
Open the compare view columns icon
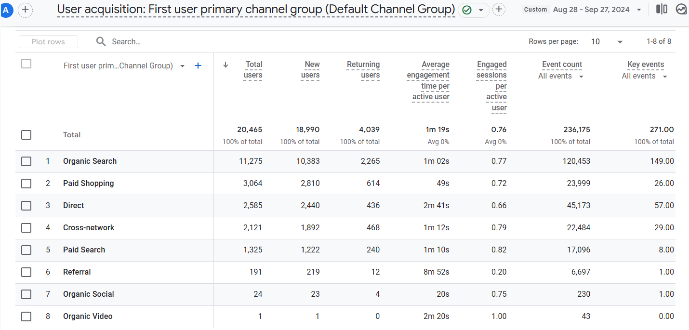pos(662,9)
